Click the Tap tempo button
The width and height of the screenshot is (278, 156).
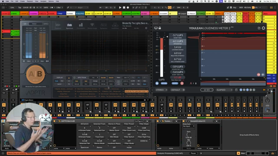point(20,8)
